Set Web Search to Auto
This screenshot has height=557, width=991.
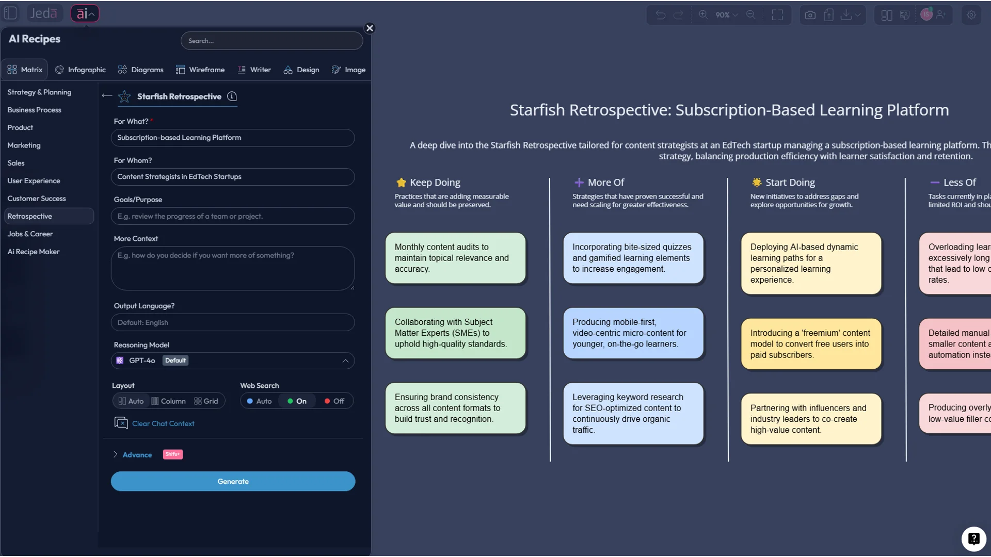pyautogui.click(x=259, y=401)
